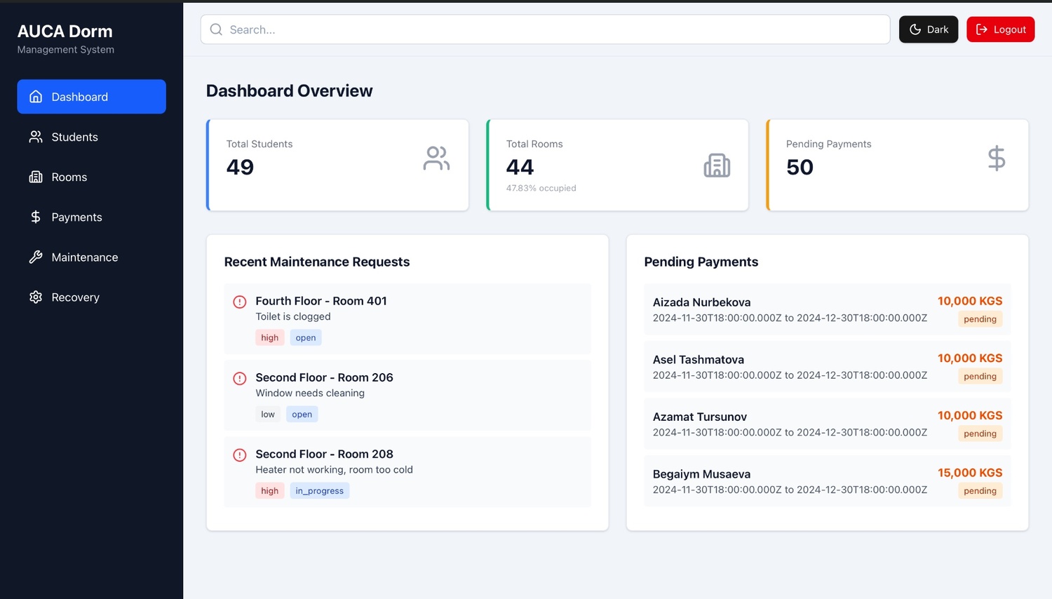The image size is (1052, 599).
Task: Click the low priority tag
Action: (x=268, y=414)
